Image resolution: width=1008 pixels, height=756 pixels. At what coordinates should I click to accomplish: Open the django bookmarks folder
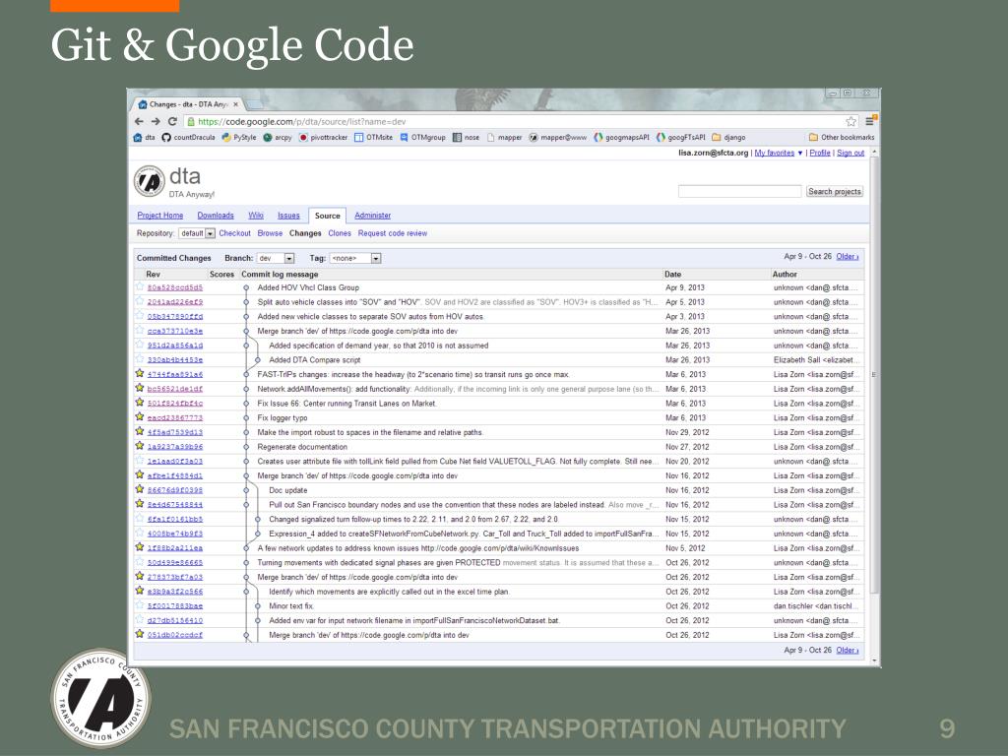[x=729, y=137]
